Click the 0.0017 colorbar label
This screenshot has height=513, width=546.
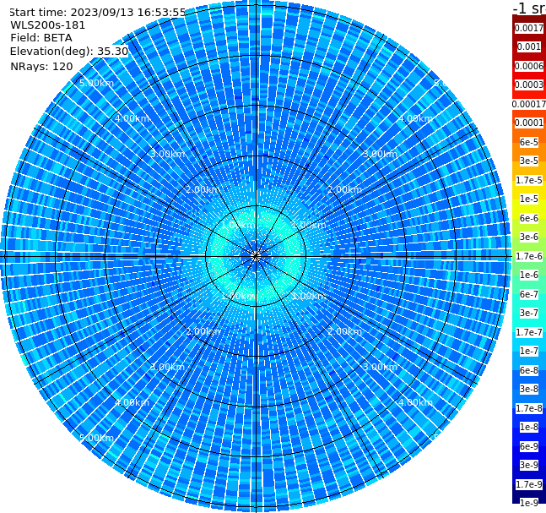point(529,28)
